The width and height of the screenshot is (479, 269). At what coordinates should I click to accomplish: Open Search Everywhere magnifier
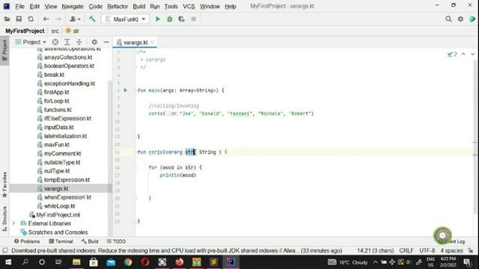tap(448, 19)
